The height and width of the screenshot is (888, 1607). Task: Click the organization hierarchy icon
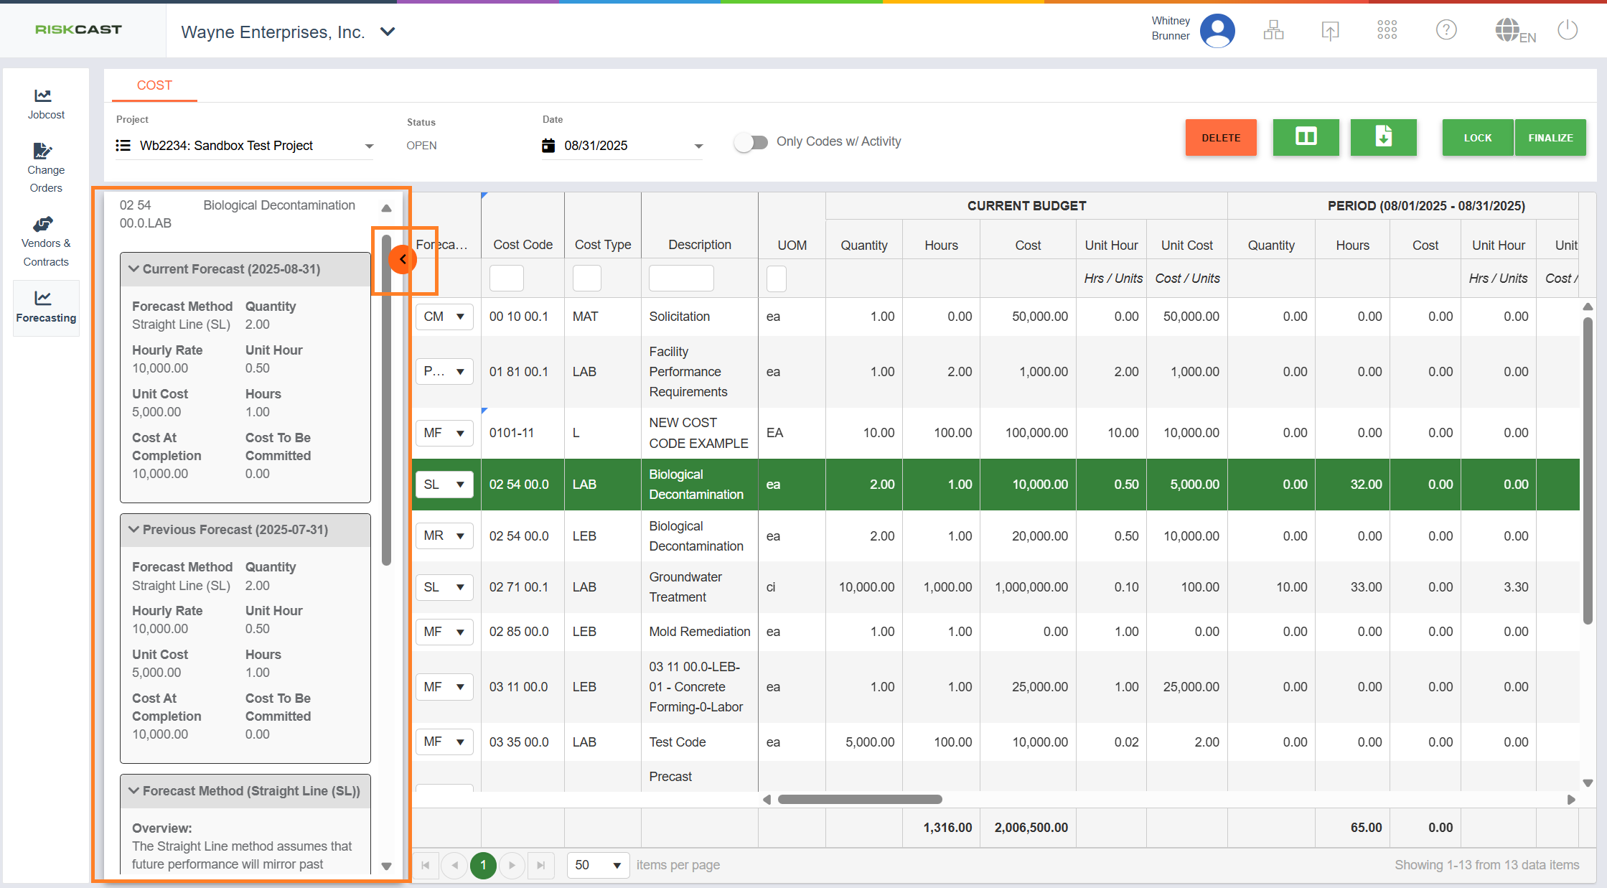pos(1273,30)
